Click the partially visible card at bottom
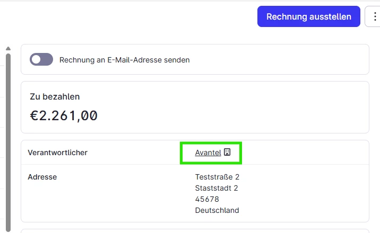The width and height of the screenshot is (380, 233). coord(195,231)
